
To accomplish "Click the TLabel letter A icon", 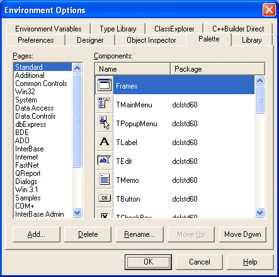I will point(105,141).
